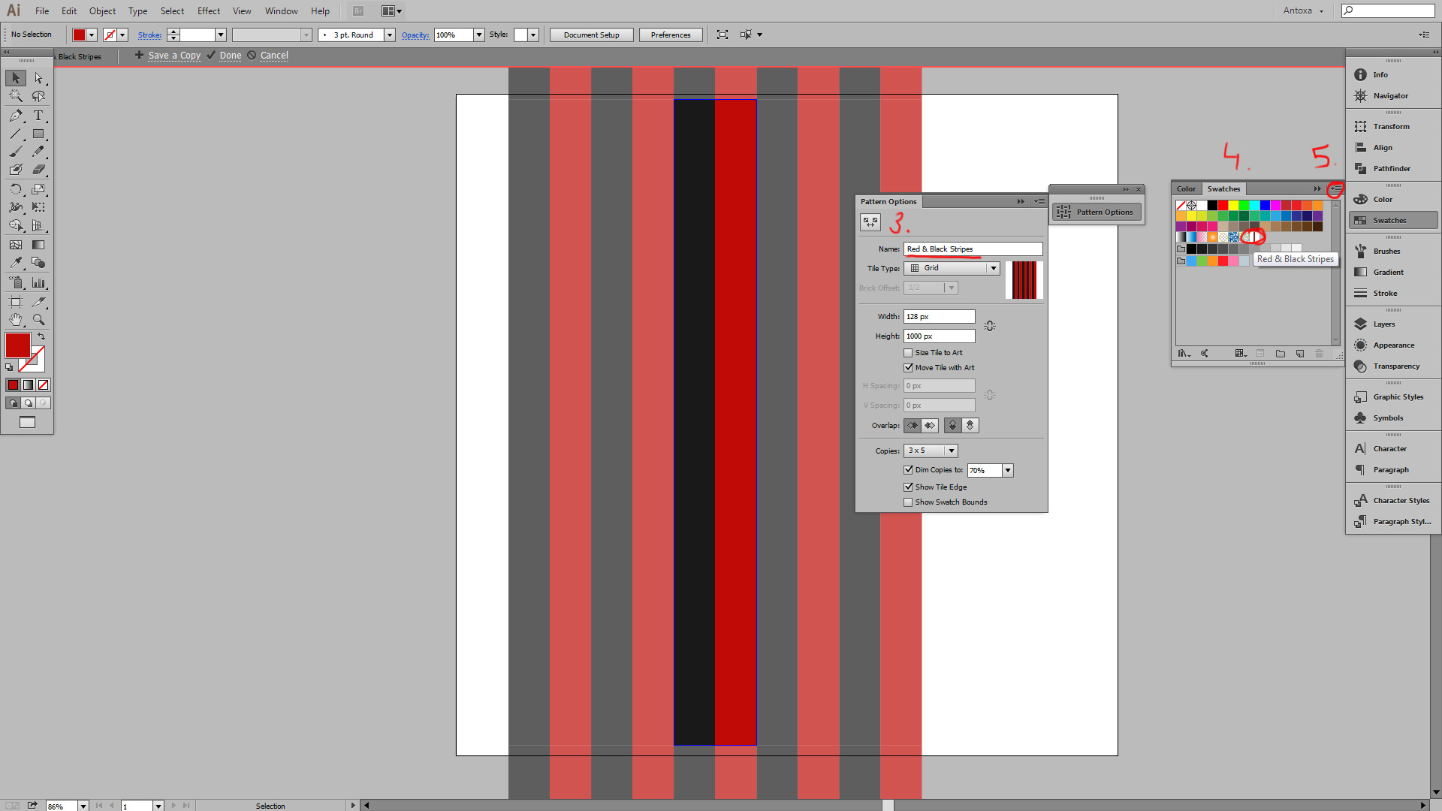Image resolution: width=1442 pixels, height=811 pixels.
Task: Select the Zoom tool in toolbar
Action: coord(38,320)
